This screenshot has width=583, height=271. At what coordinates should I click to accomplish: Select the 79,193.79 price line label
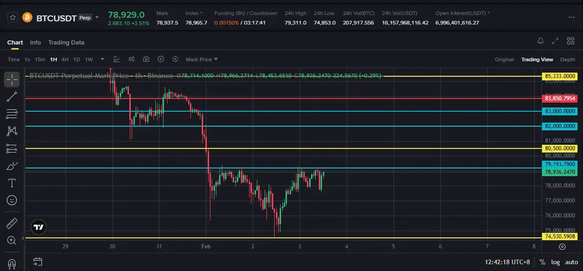click(x=560, y=164)
